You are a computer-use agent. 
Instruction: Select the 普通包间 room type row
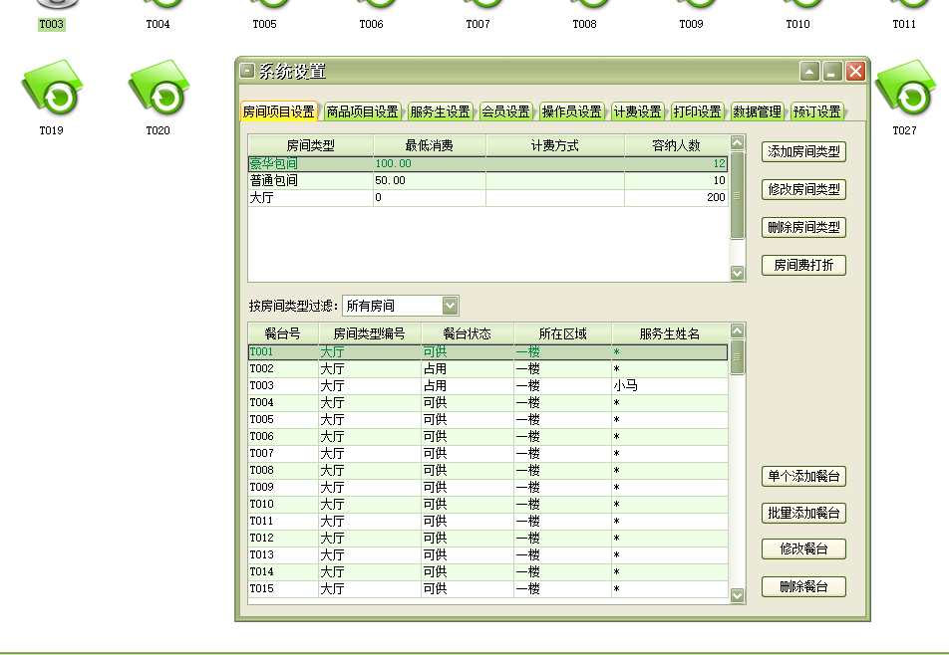point(487,180)
